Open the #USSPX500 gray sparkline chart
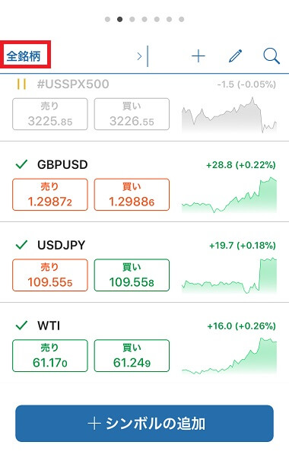The width and height of the screenshot is (289, 464). click(x=229, y=115)
